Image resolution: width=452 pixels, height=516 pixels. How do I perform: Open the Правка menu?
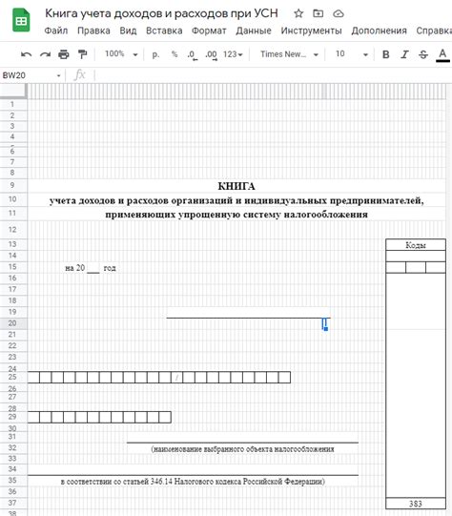[x=93, y=31]
